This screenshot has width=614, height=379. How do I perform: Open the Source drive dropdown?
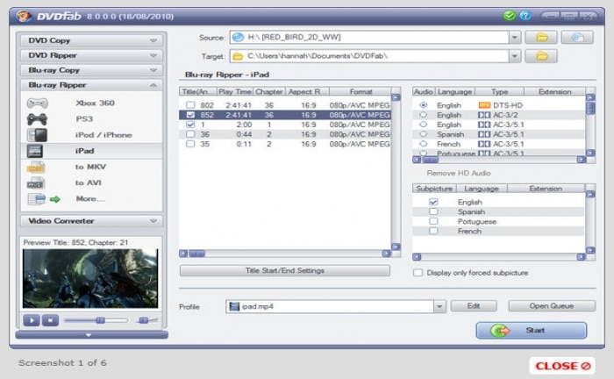514,38
